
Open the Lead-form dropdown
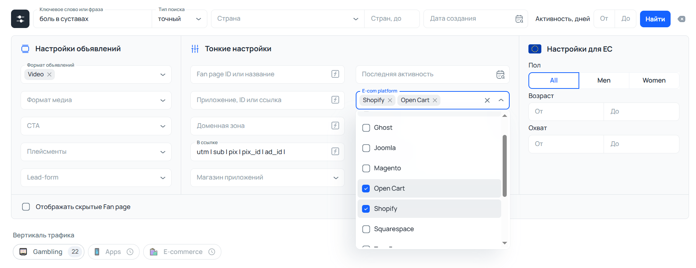pos(96,178)
